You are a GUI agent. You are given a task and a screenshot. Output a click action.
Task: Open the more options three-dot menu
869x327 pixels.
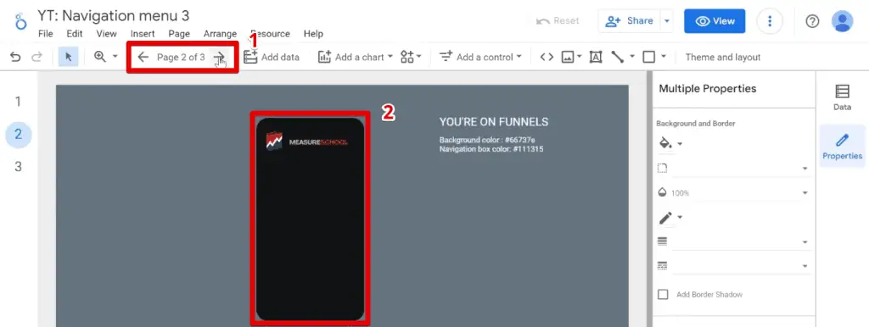(769, 21)
